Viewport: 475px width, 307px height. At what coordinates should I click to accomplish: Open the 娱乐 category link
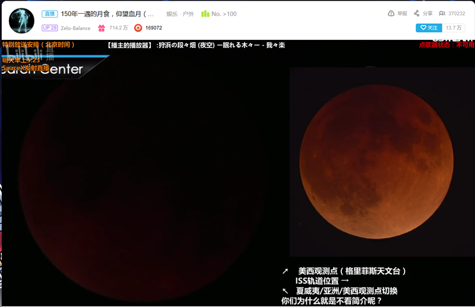(x=172, y=14)
